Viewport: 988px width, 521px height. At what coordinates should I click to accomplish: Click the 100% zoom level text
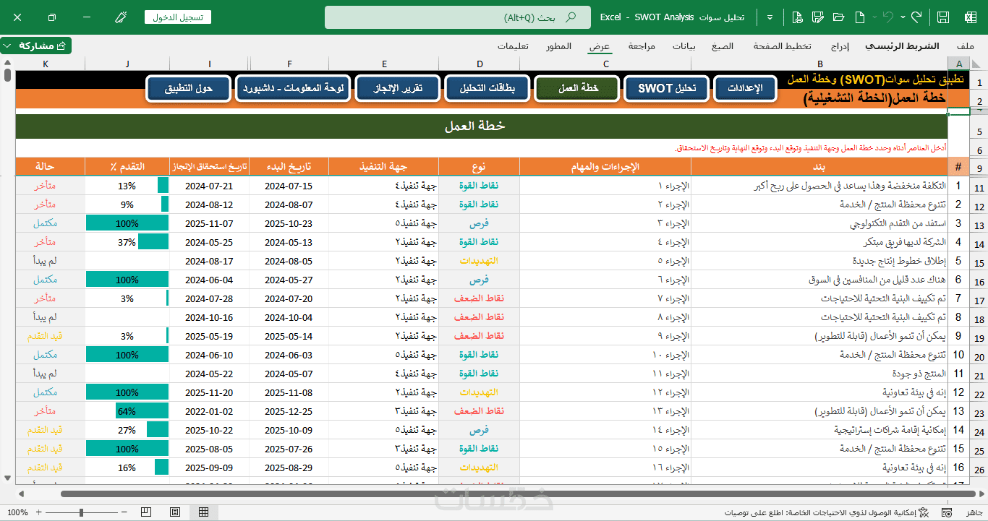pyautogui.click(x=17, y=512)
